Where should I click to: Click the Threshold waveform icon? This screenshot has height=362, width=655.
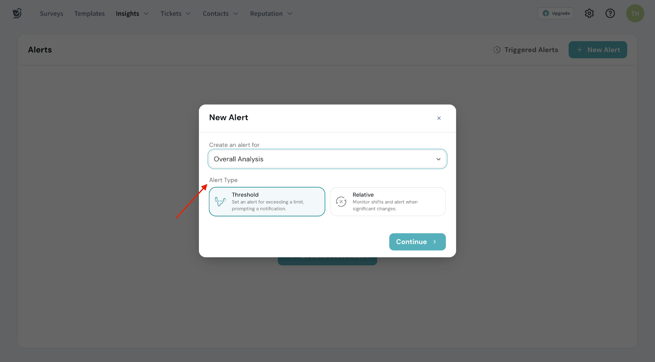pyautogui.click(x=220, y=201)
